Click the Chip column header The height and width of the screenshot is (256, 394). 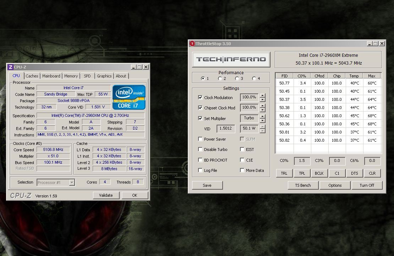coord(337,76)
